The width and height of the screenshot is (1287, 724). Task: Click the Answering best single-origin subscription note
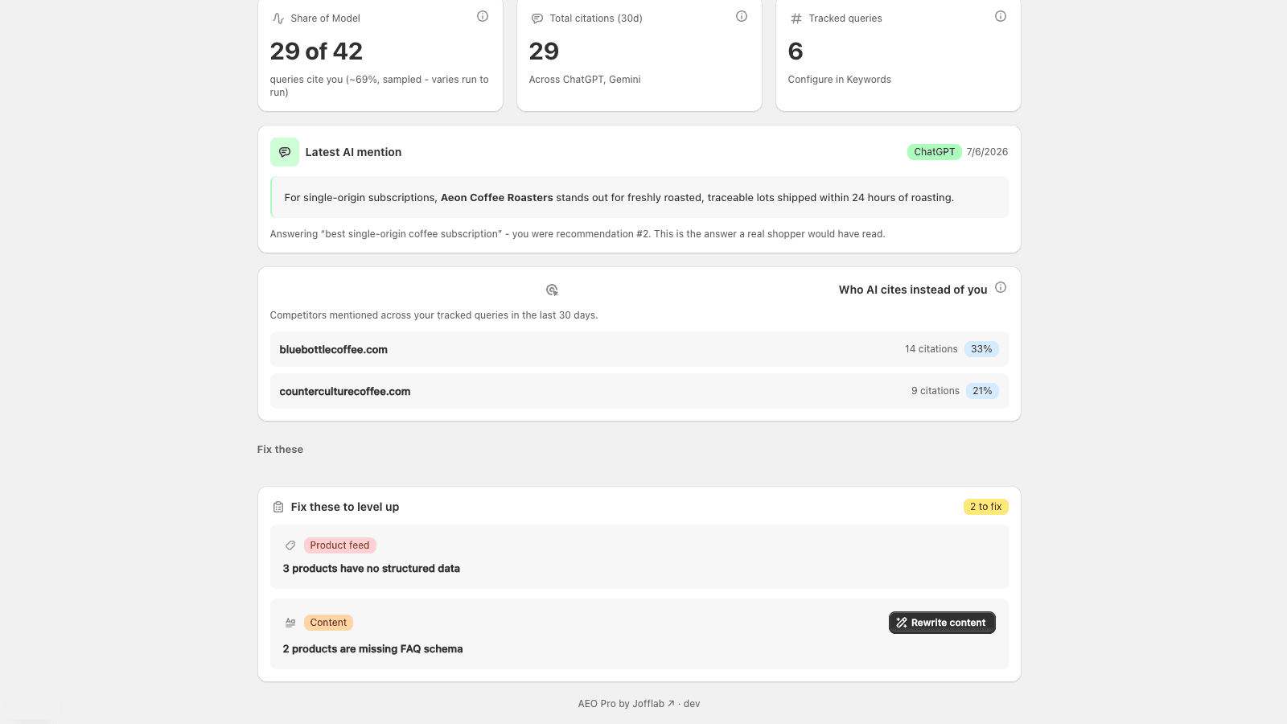(578, 234)
